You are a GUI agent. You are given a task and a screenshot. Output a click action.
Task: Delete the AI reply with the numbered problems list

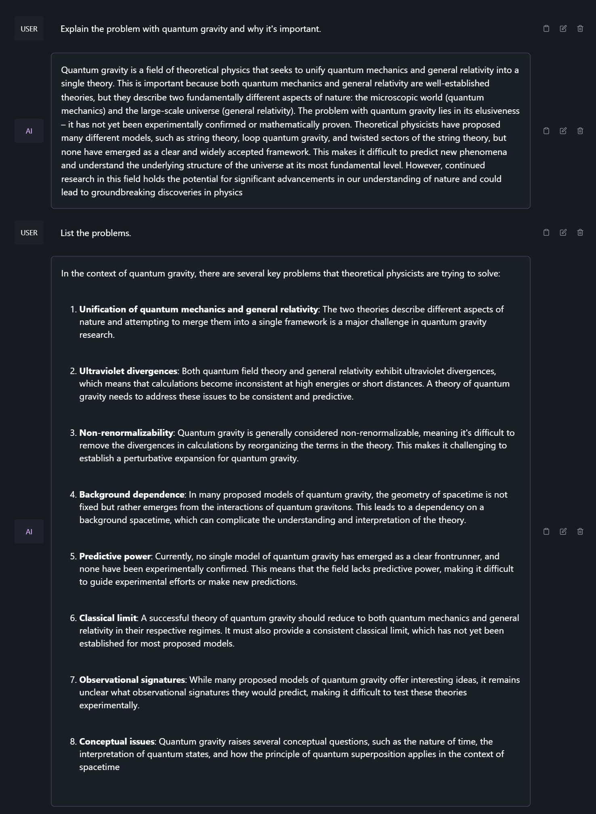pyautogui.click(x=580, y=532)
